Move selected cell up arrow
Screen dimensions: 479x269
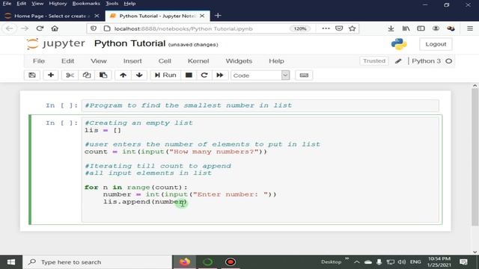click(x=123, y=75)
